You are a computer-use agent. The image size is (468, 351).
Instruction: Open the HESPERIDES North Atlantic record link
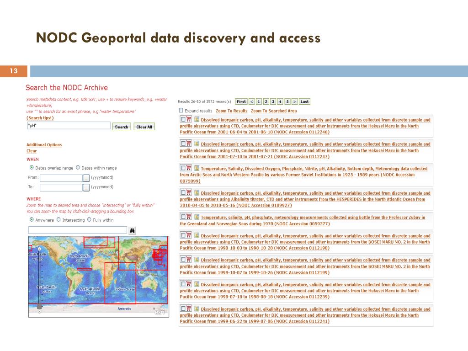coord(303,199)
